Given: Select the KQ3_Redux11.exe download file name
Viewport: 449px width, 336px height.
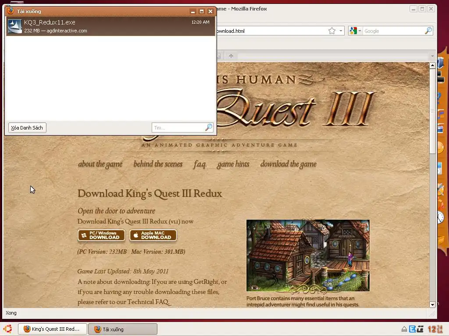Looking at the screenshot, I should point(50,22).
